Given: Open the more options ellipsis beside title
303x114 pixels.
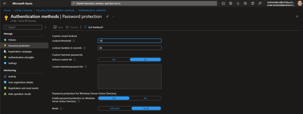Looking at the screenshot, I should point(113,17).
